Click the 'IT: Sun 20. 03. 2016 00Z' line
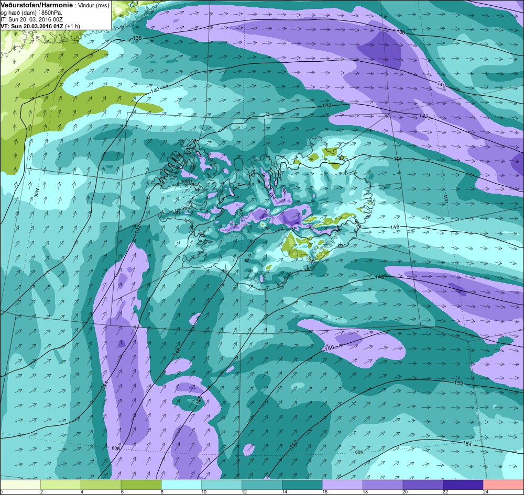524x495 pixels. pos(32,19)
